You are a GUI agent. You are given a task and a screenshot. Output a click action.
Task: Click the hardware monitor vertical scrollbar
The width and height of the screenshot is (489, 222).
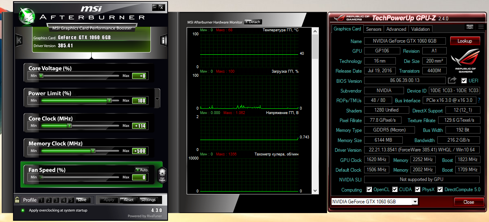tap(314, 111)
